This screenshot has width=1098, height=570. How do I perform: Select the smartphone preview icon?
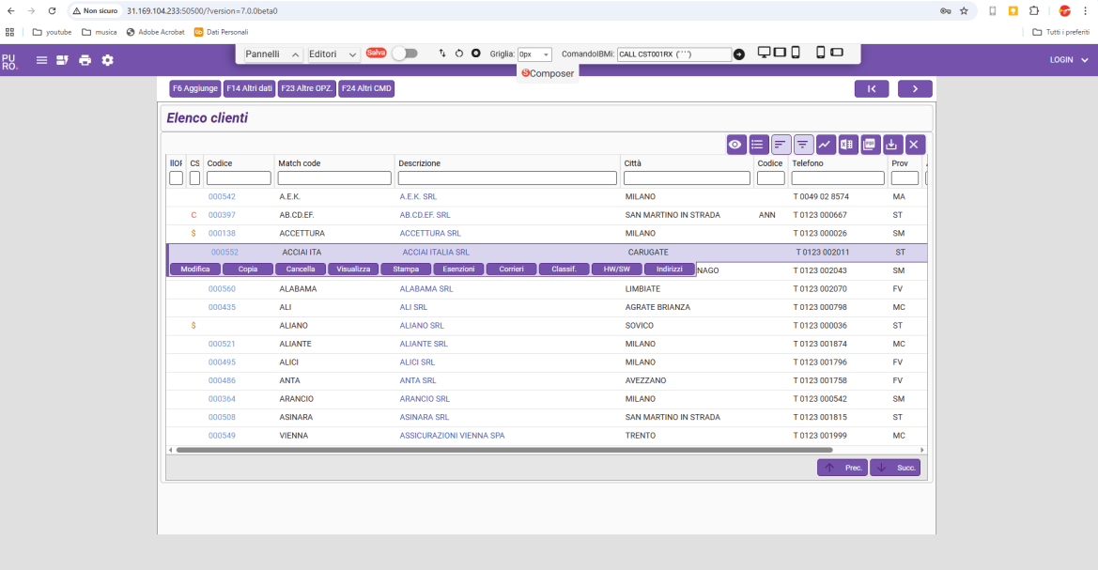(821, 53)
